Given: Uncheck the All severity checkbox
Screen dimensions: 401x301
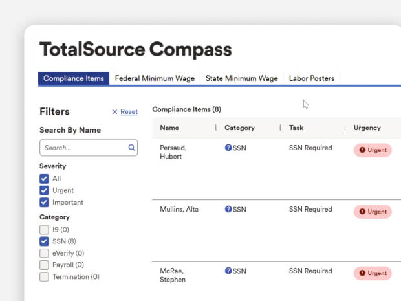Looking at the screenshot, I should tap(44, 179).
